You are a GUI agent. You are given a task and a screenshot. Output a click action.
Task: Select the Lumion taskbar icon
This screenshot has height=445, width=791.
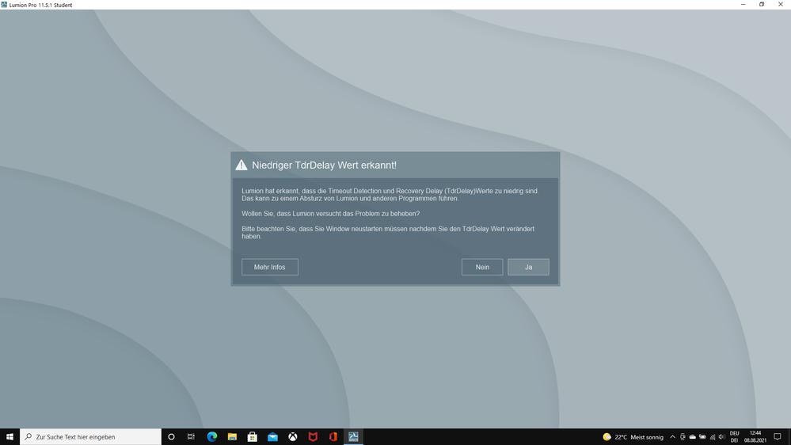pos(353,437)
